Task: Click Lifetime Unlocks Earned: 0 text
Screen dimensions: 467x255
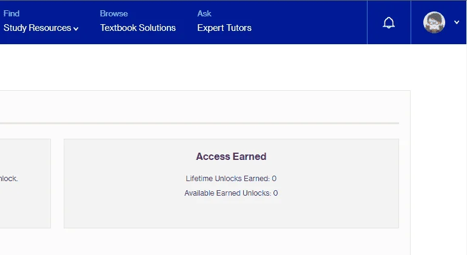Action: 231,179
